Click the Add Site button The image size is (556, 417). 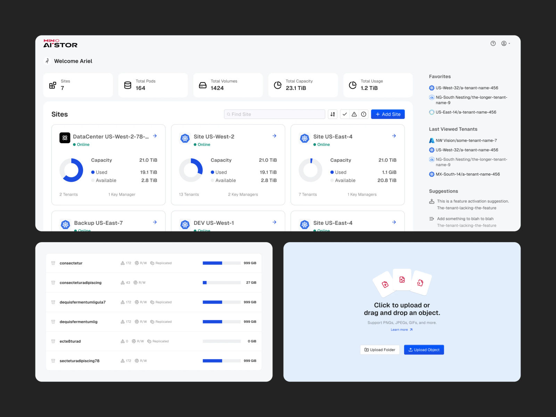[388, 114]
